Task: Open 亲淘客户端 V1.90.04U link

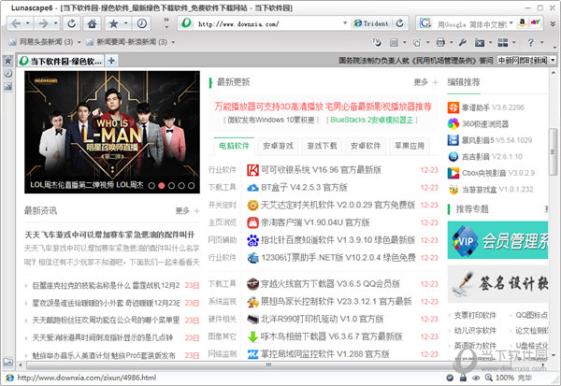Action: 315,222
